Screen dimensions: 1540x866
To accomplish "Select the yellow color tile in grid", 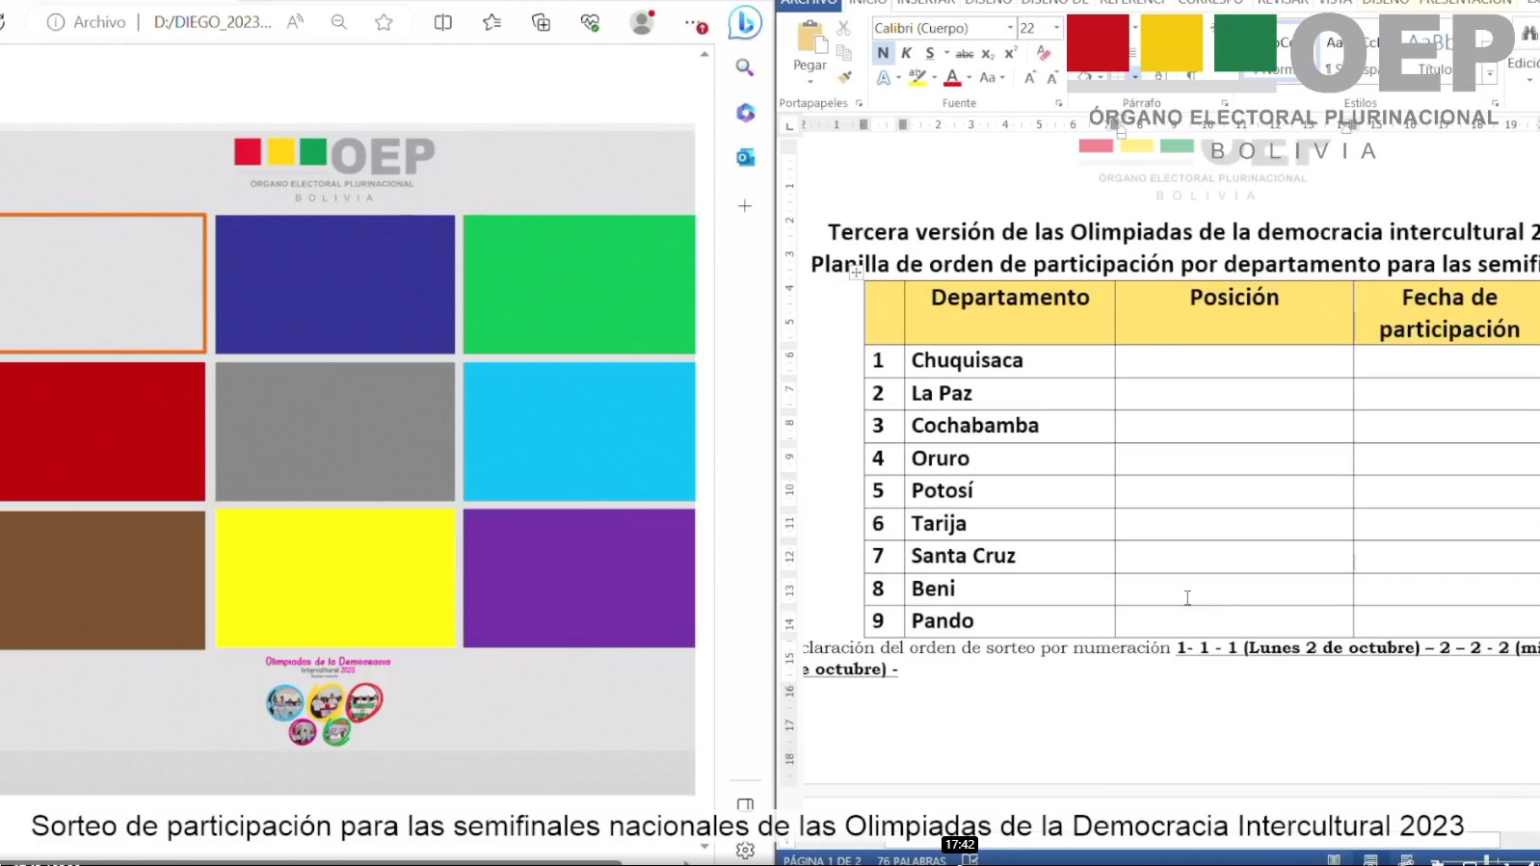I will pyautogui.click(x=335, y=578).
